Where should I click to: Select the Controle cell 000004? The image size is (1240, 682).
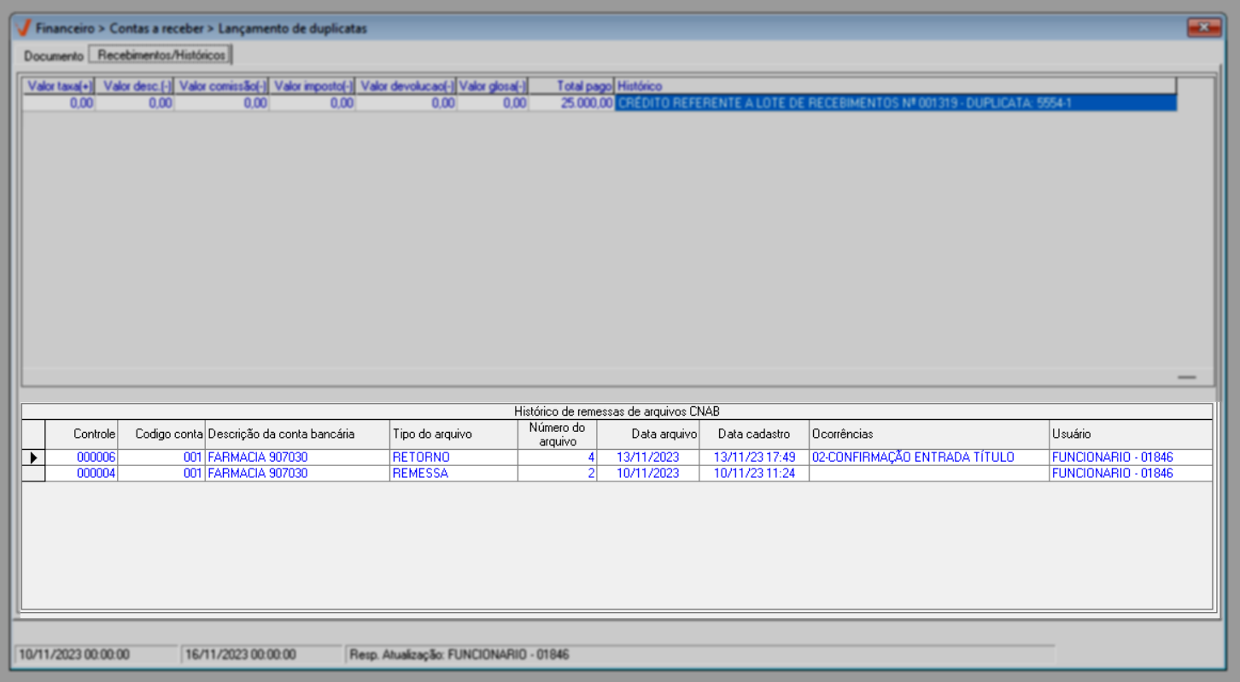tap(81, 474)
